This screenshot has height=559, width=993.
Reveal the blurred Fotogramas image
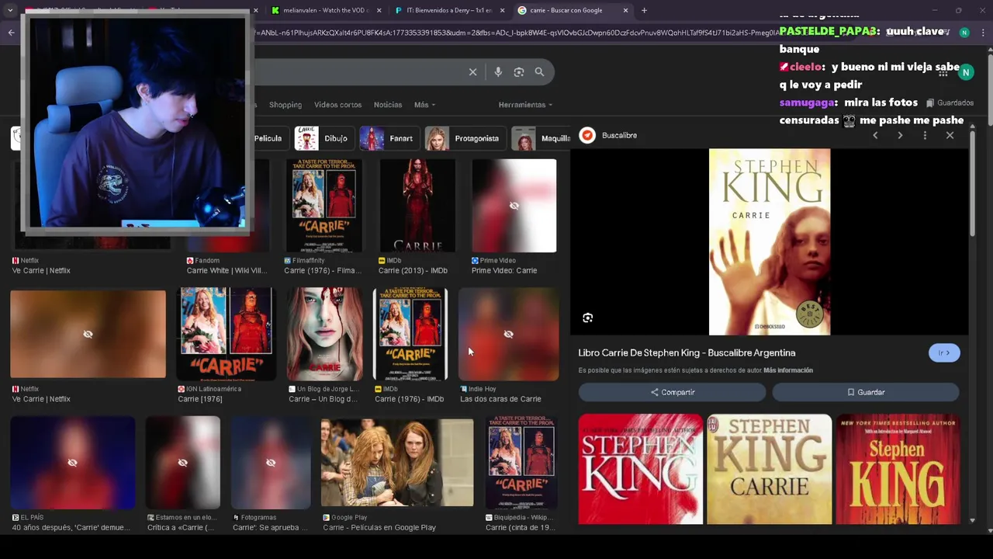(x=270, y=463)
